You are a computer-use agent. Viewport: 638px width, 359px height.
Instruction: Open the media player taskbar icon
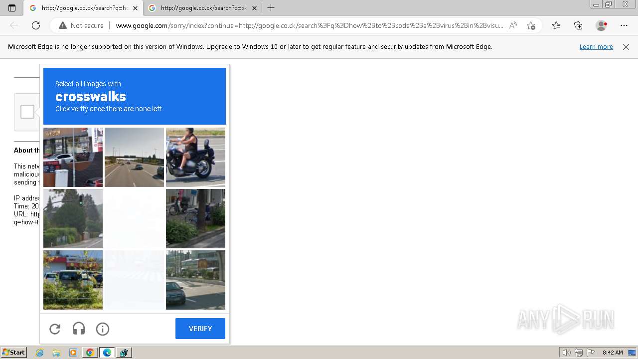coord(73,353)
